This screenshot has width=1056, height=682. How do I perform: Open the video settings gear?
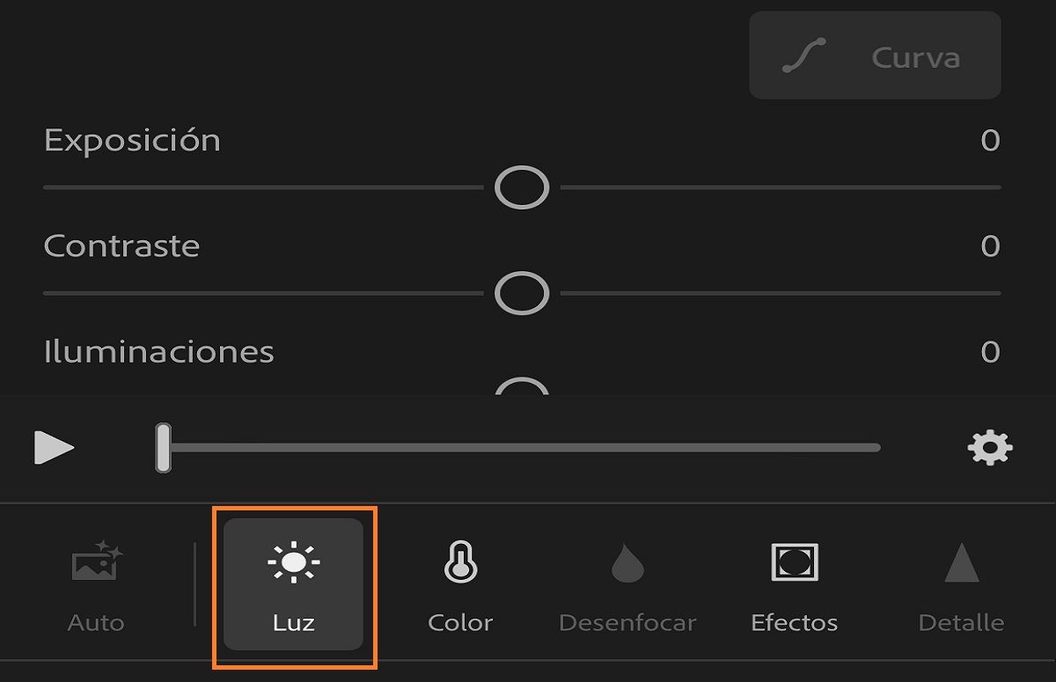[991, 447]
